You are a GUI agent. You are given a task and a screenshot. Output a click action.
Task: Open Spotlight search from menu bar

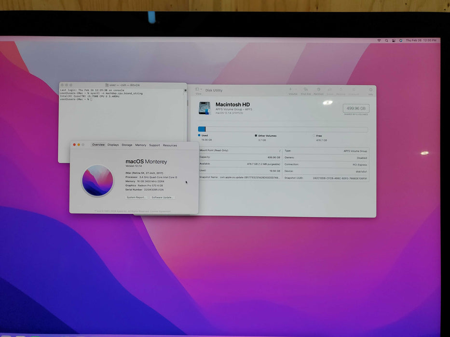[386, 40]
